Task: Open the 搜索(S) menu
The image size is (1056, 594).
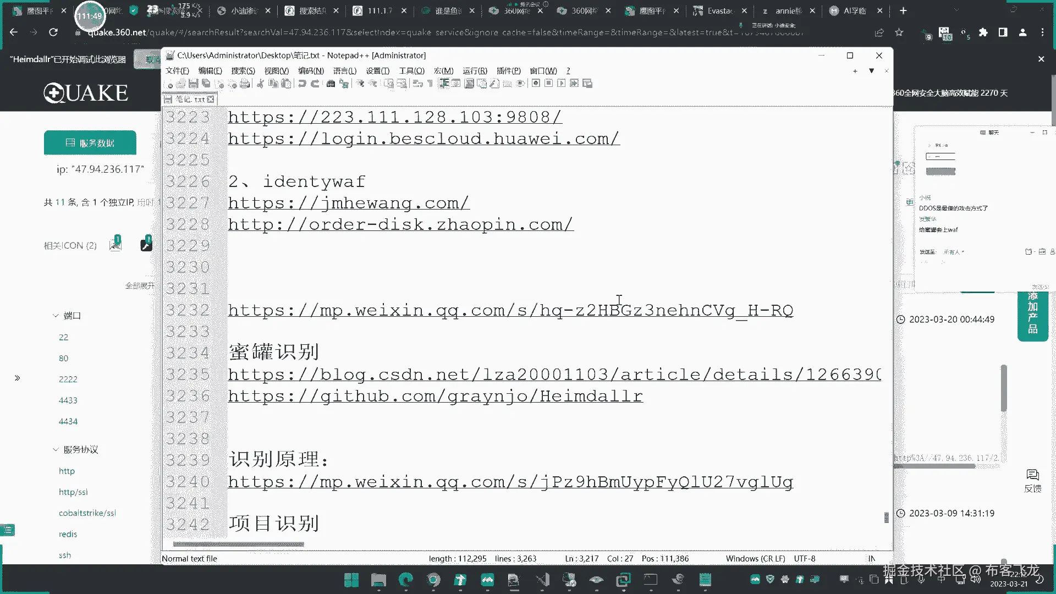Action: tap(243, 71)
